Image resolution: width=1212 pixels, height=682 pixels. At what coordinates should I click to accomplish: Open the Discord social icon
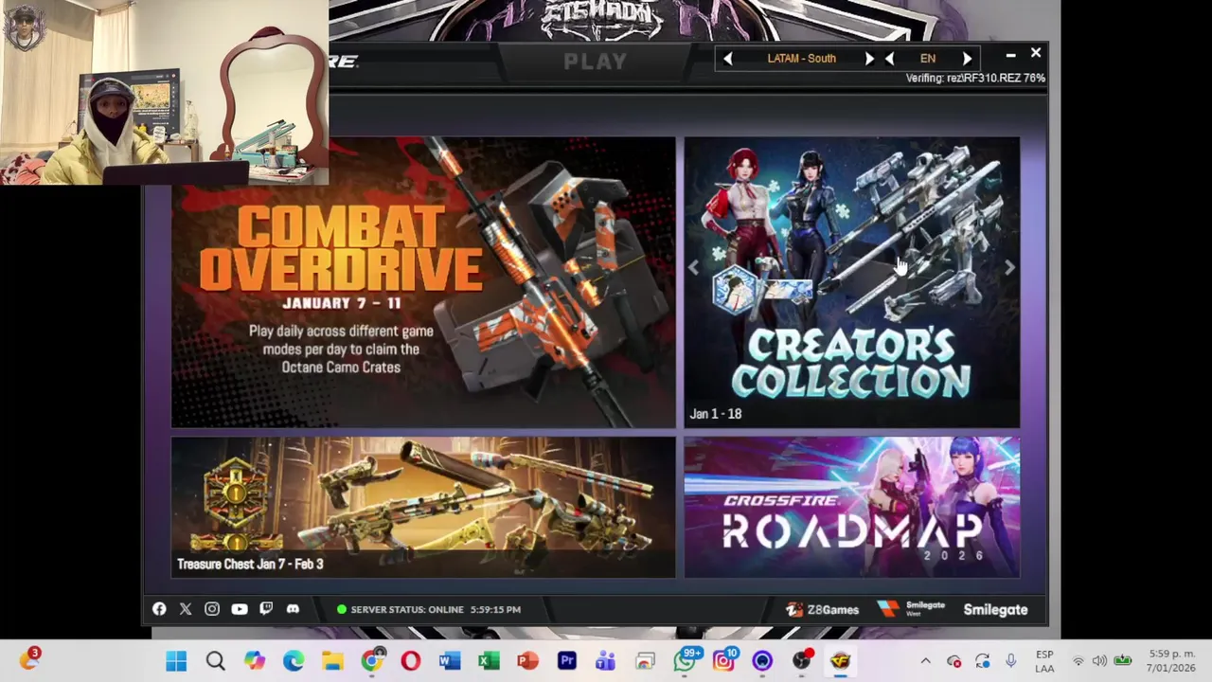coord(293,609)
